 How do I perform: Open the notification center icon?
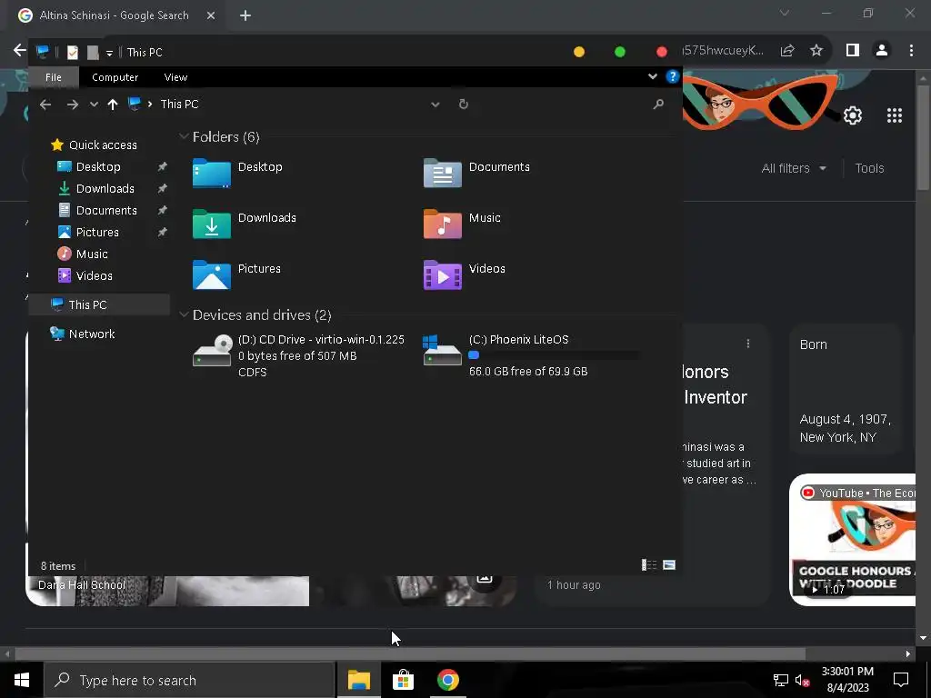pos(901,680)
